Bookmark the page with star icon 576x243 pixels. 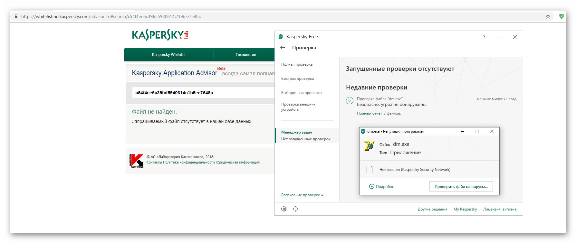(x=548, y=16)
